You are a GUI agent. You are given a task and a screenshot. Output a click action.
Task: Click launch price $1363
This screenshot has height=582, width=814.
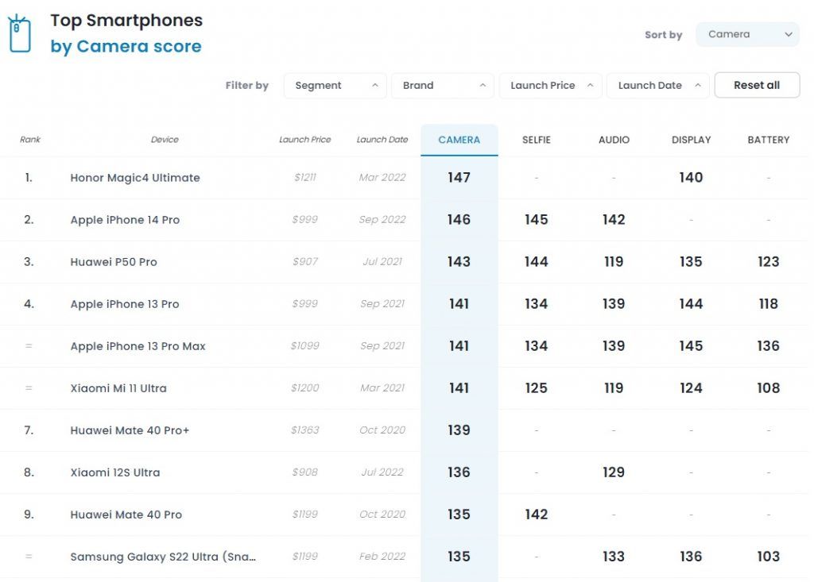(x=304, y=430)
